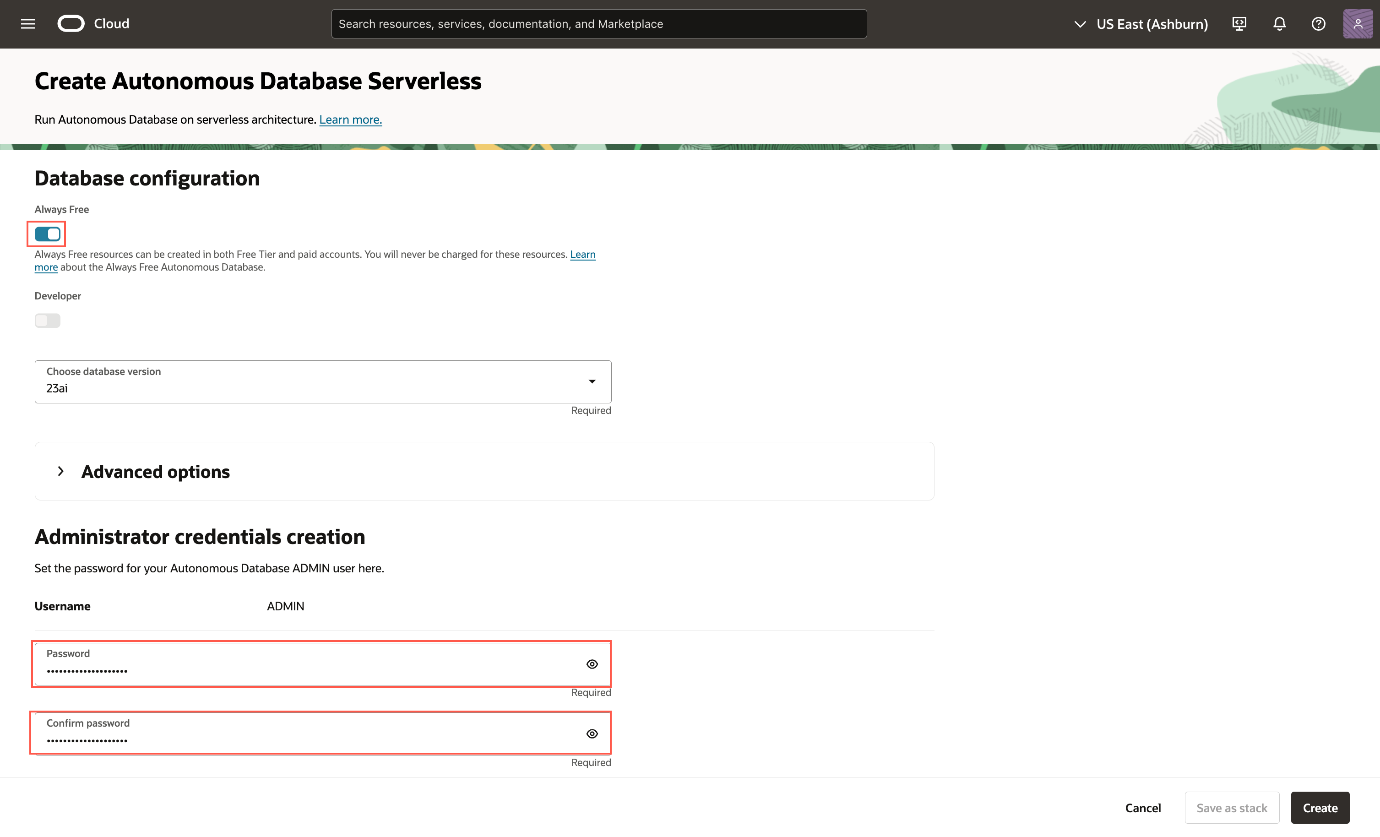Open Choose database version dropdown
Screen dimensions: 1380x837
(323, 381)
